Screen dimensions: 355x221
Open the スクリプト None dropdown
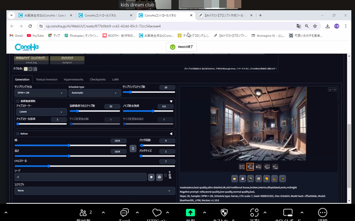(x=95, y=191)
